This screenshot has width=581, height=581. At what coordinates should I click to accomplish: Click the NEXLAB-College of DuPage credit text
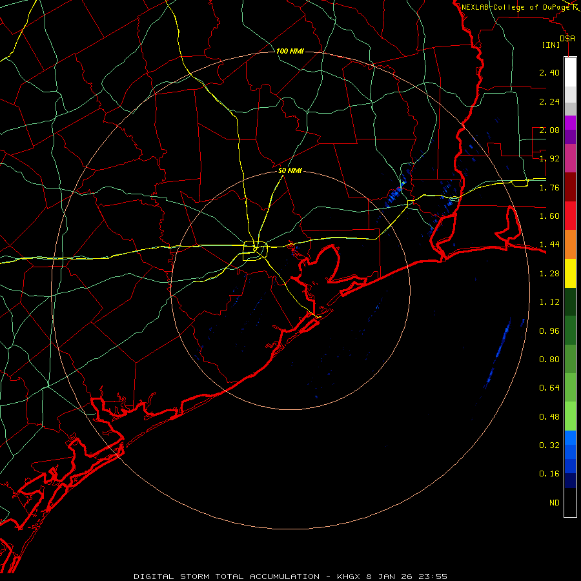pos(516,7)
